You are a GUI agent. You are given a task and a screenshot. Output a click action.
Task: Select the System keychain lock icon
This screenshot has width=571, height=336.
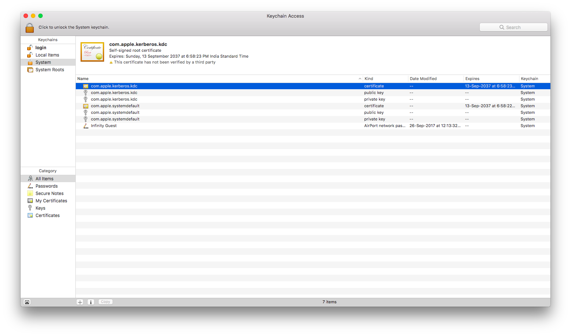30,62
